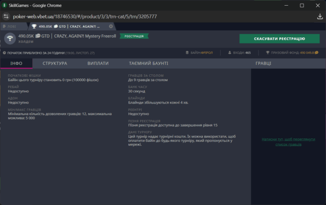Click the link to view the players list
Viewport: 326px width, 205px height.
pyautogui.click(x=288, y=141)
